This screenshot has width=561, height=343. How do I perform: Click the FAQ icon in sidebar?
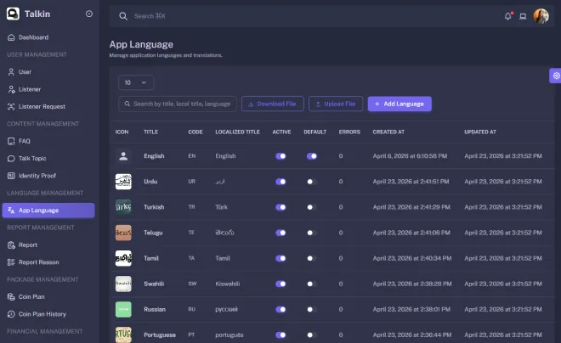point(11,141)
